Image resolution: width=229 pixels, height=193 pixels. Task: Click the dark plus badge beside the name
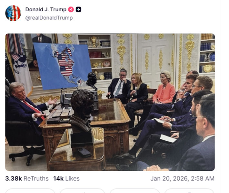[x=78, y=9]
